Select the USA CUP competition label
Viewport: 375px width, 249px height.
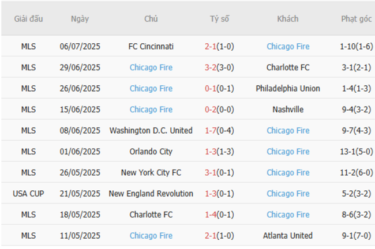28,194
